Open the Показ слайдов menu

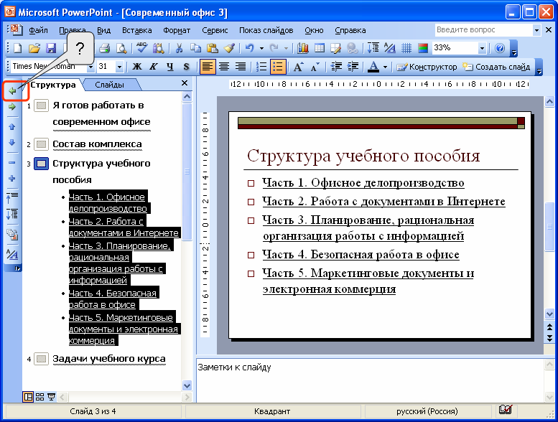266,30
